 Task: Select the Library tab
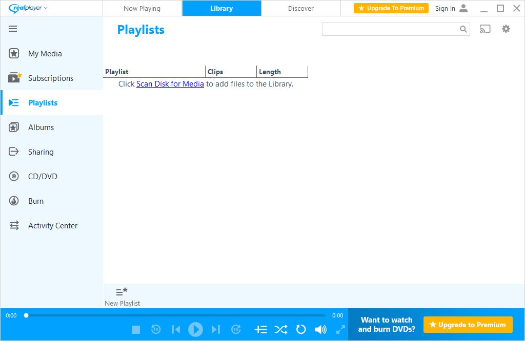pos(221,8)
